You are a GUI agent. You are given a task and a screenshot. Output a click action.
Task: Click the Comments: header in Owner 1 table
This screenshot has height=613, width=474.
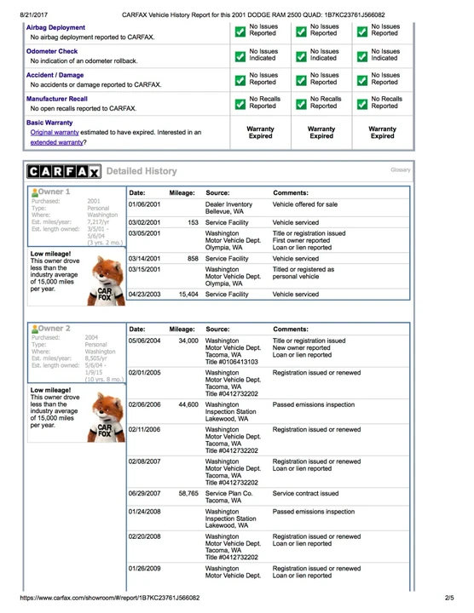[291, 192]
